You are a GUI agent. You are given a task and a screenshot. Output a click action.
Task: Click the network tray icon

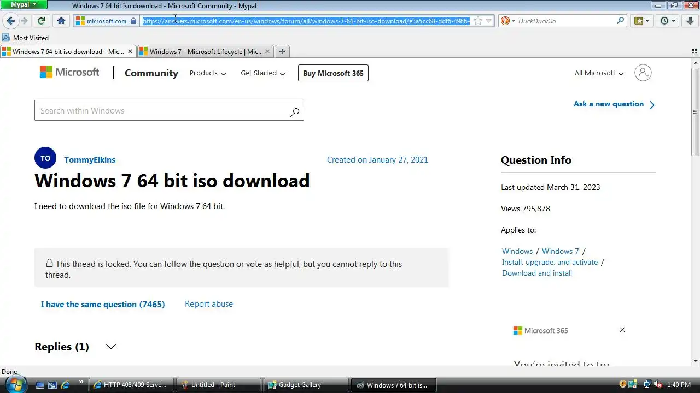coord(647,385)
